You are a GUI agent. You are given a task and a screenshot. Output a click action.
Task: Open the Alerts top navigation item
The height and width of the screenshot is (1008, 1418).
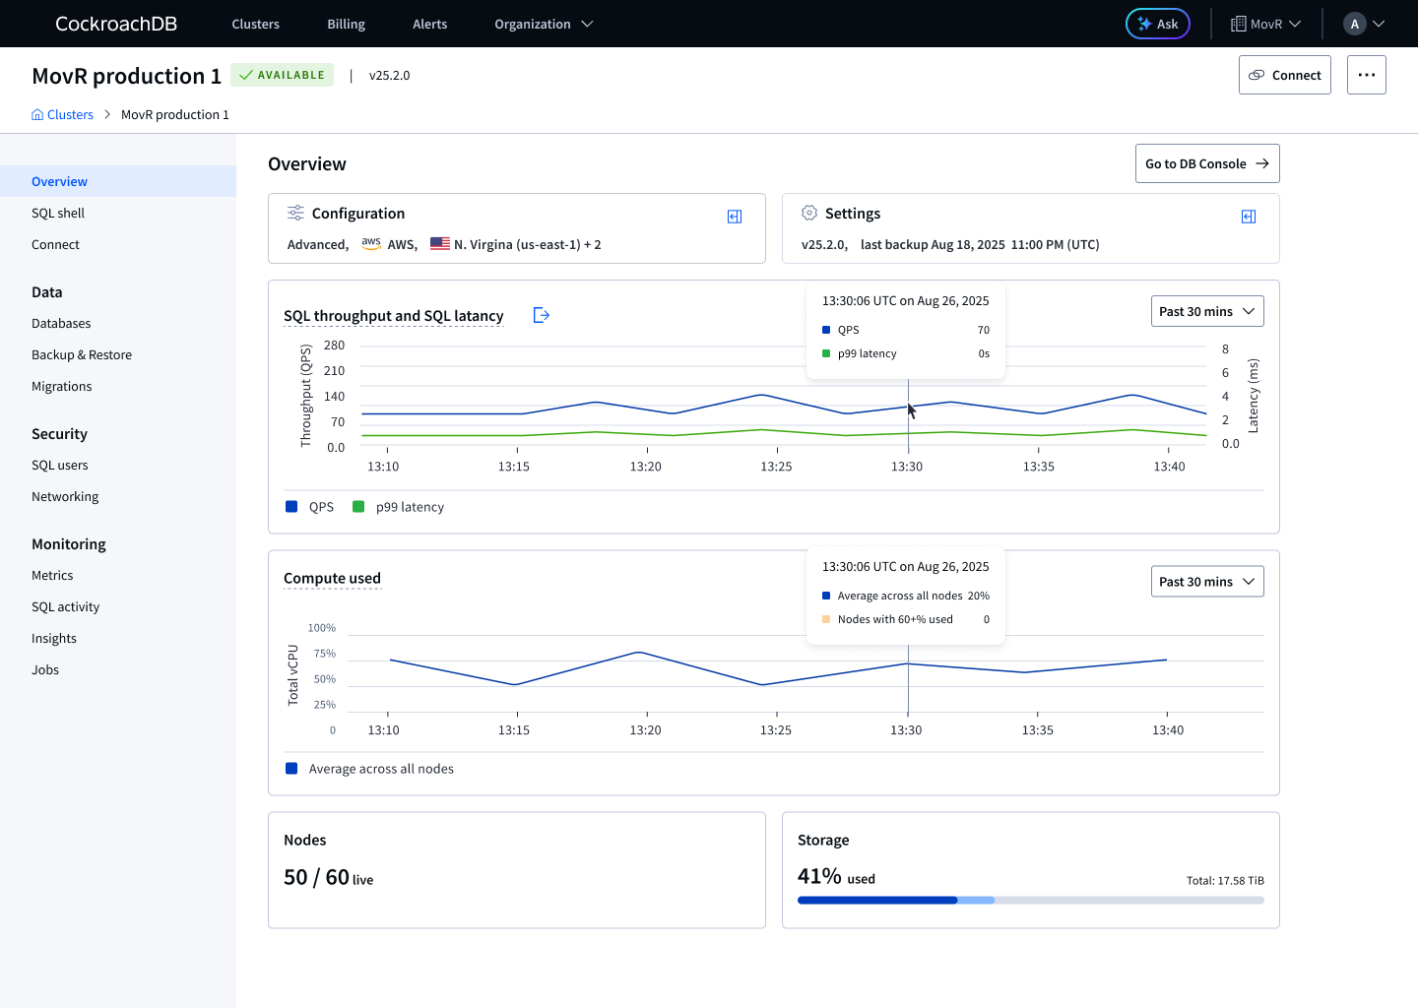pos(430,24)
